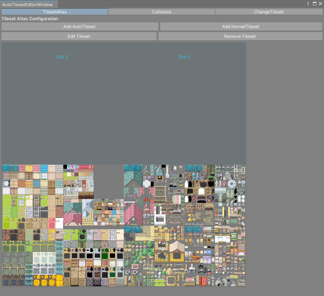
Task: Maximize the editor window
Action: pos(315,4)
